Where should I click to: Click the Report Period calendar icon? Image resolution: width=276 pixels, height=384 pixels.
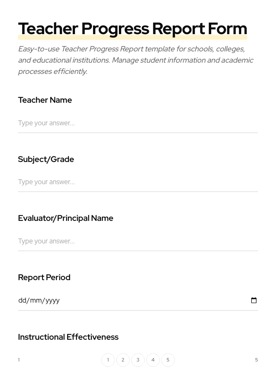point(254,300)
